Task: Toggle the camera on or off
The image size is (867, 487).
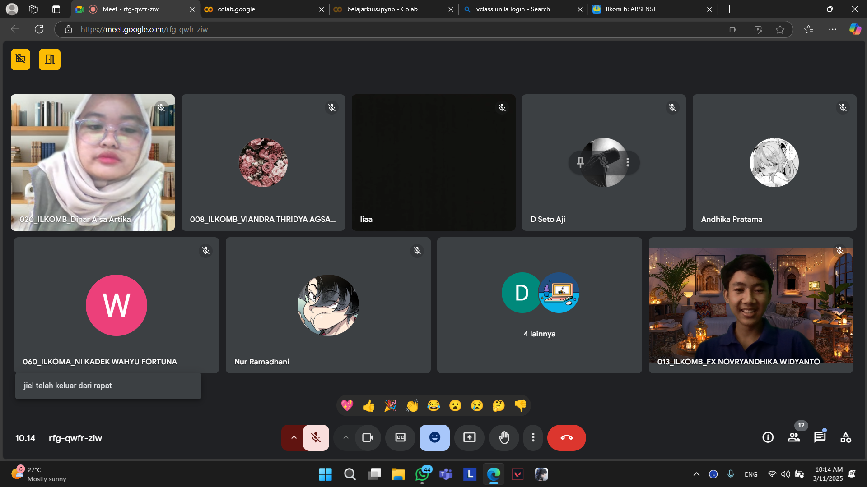Action: 368,437
